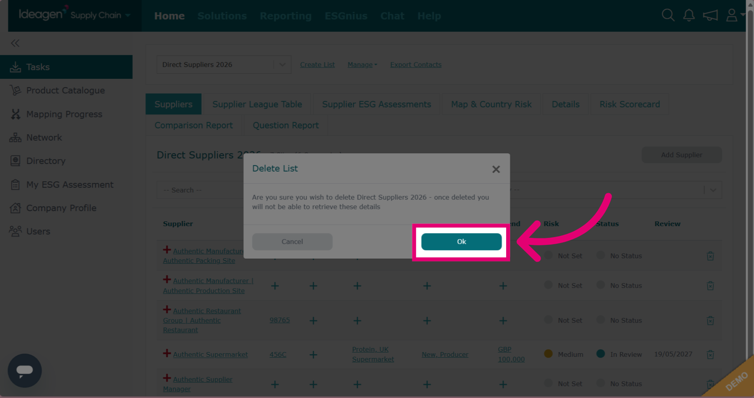This screenshot has height=398, width=754.
Task: Go to Tasks in the sidebar
Action: coord(66,67)
